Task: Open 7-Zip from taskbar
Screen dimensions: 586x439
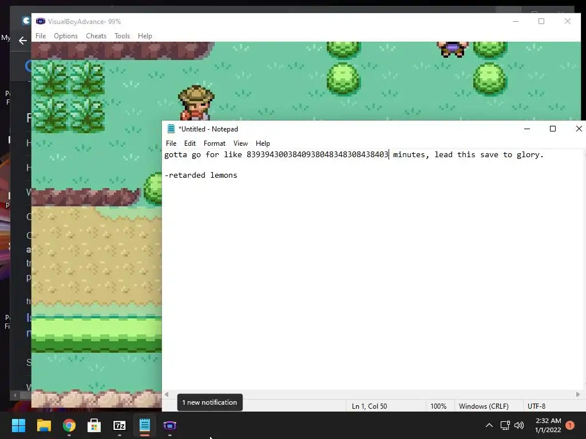Action: click(x=119, y=425)
